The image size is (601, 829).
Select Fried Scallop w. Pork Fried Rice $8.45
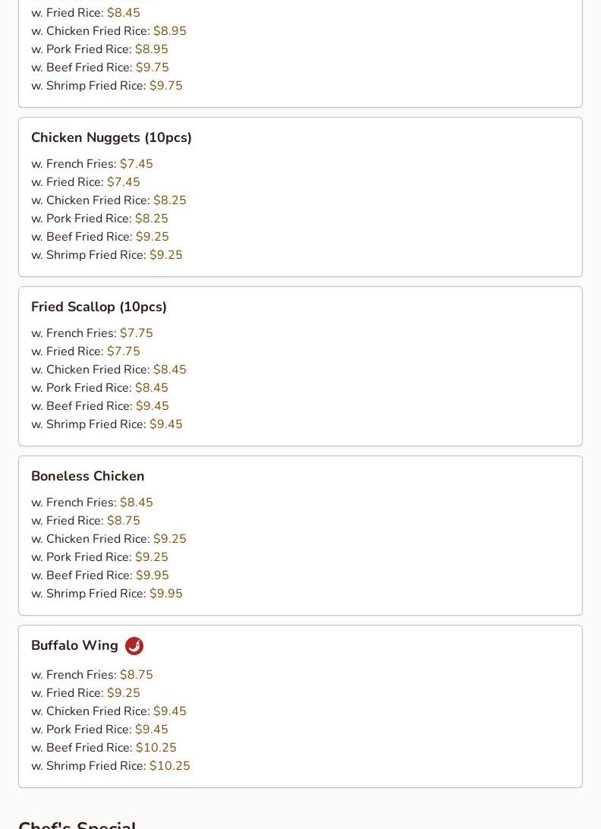[99, 387]
